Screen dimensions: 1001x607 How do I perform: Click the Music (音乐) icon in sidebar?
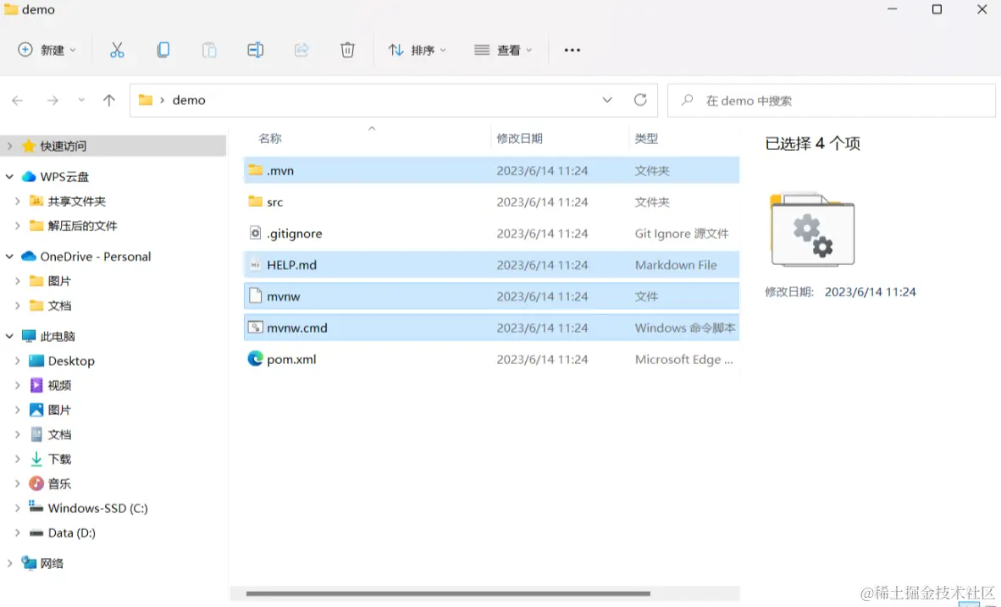tap(36, 483)
